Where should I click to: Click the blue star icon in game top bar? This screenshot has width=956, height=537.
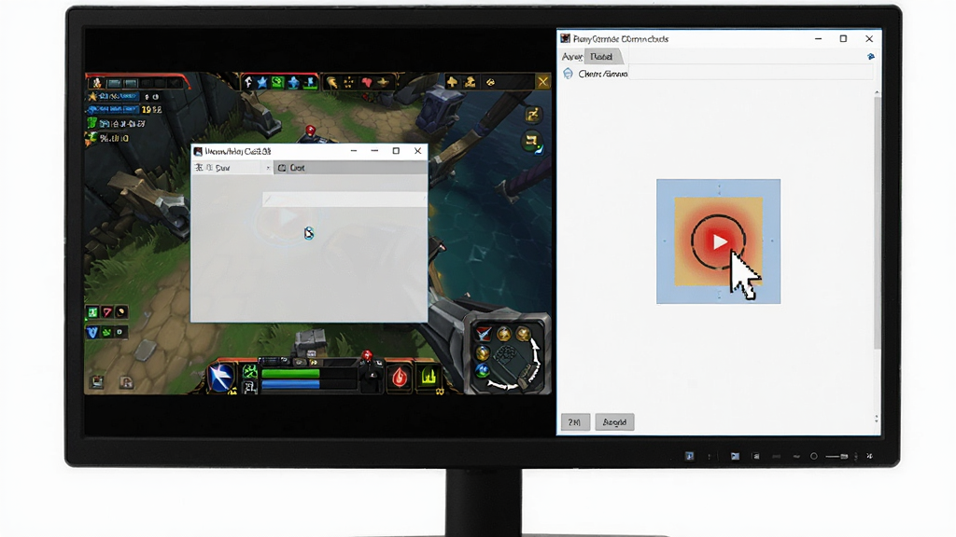point(262,82)
